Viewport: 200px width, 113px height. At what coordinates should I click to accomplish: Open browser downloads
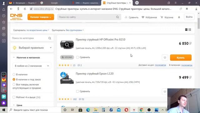(196, 9)
